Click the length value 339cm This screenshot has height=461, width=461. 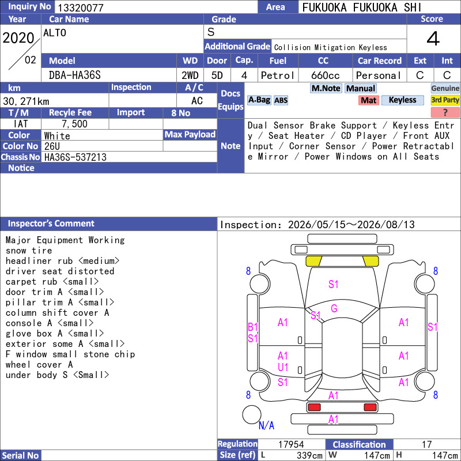coord(309,455)
